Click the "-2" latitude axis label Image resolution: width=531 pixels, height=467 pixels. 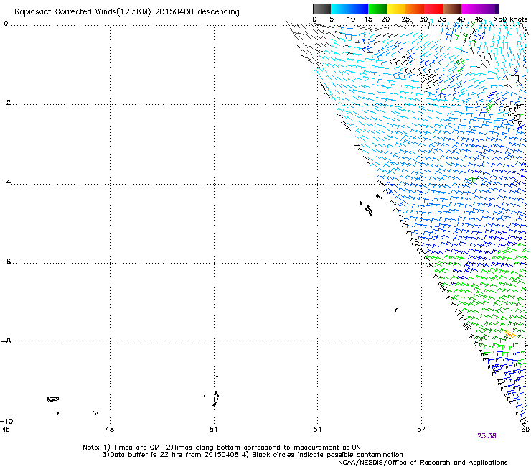pyautogui.click(x=6, y=103)
